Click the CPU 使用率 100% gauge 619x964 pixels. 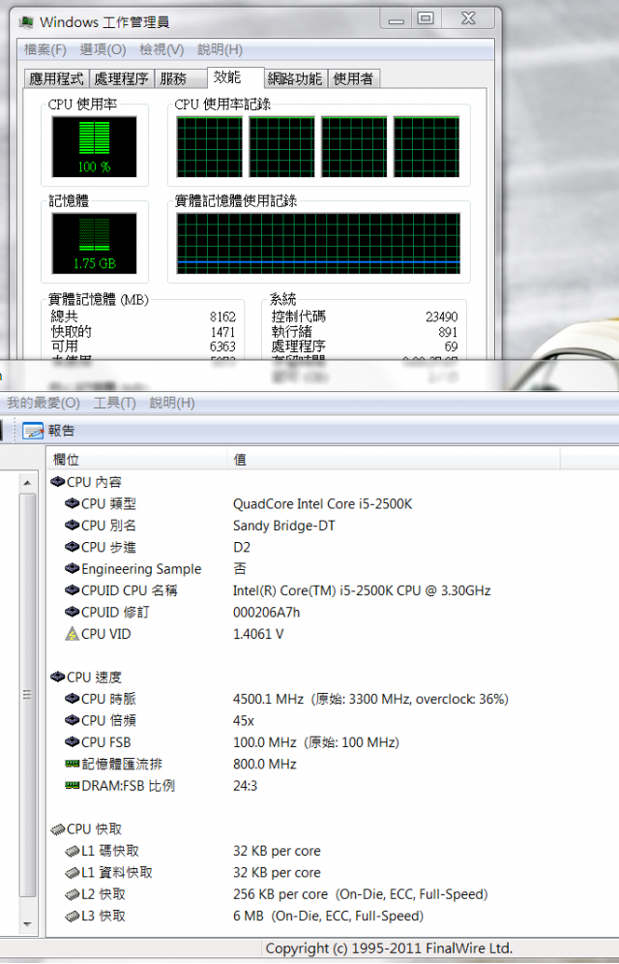[x=94, y=147]
